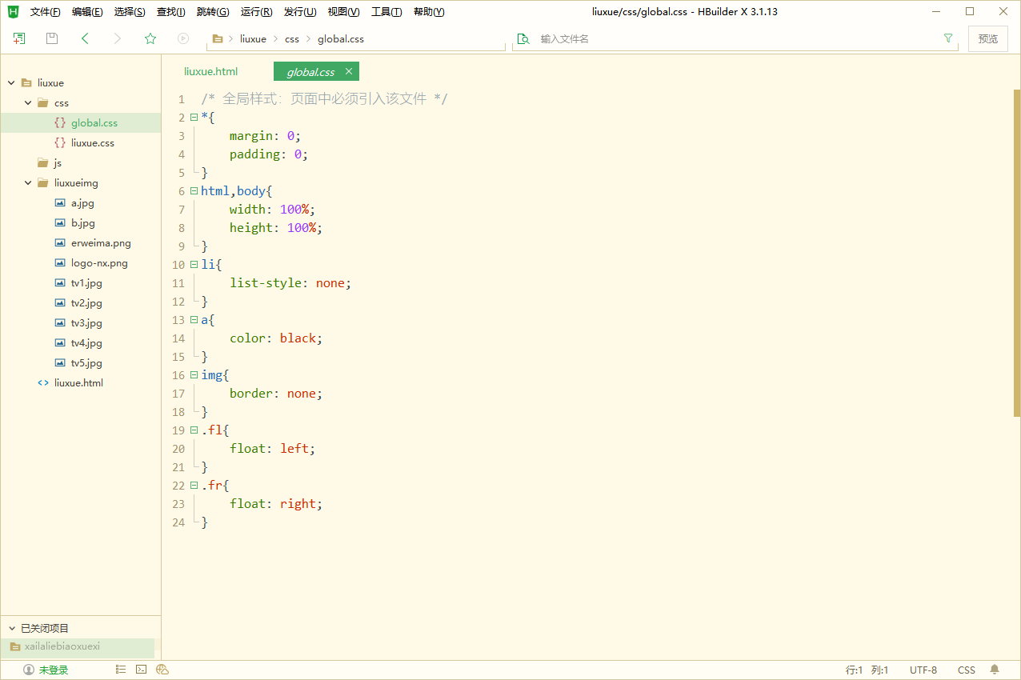Close the global.css tab

pos(349,71)
